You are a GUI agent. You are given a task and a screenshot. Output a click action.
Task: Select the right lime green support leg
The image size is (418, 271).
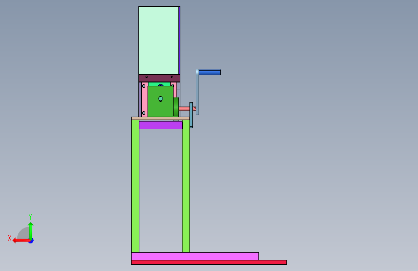coord(187,186)
